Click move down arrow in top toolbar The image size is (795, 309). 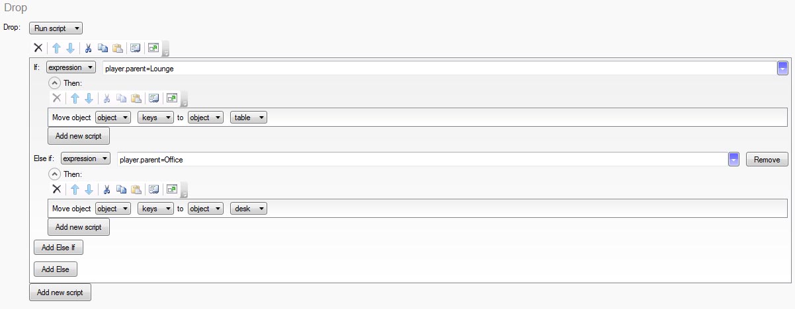(x=70, y=48)
